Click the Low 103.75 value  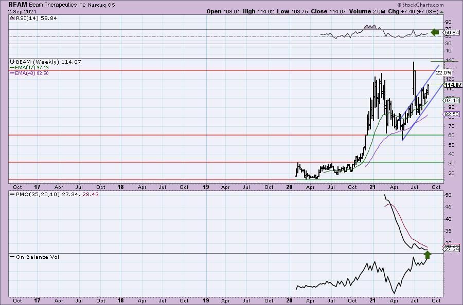[292, 11]
